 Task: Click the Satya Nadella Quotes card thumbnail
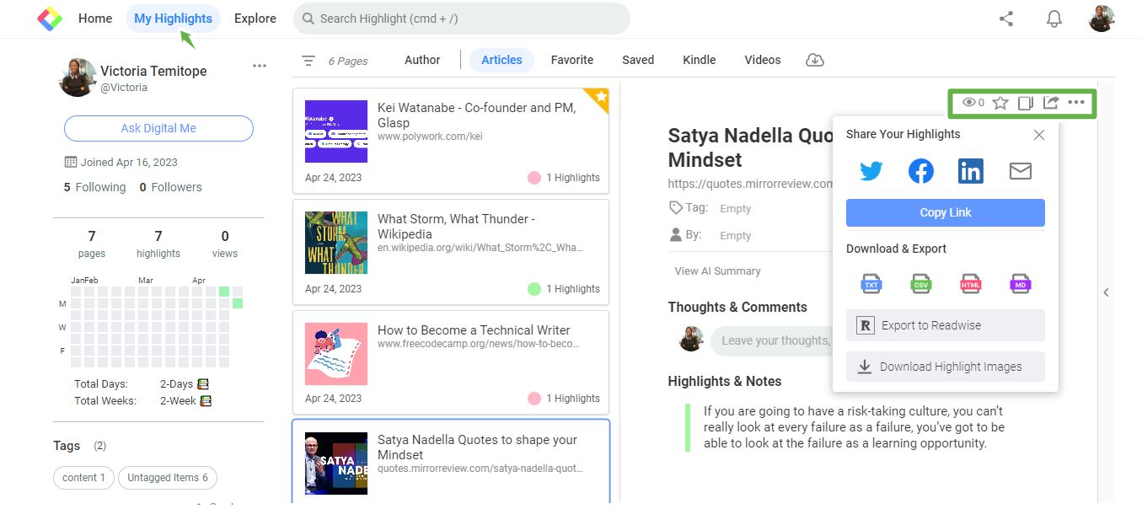click(336, 463)
